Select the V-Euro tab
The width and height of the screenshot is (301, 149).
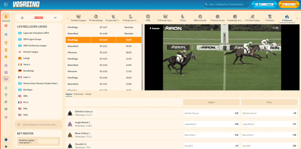pyautogui.click(x=183, y=18)
